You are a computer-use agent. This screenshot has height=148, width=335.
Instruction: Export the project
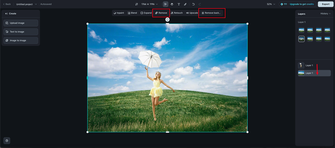326,4
